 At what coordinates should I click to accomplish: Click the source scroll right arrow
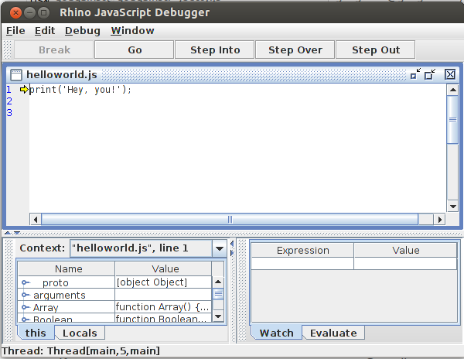tap(440, 220)
